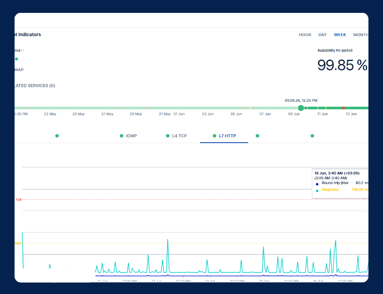The width and height of the screenshot is (383, 294).
Task: Click the 11 Jun timeline date
Action: coord(322,114)
